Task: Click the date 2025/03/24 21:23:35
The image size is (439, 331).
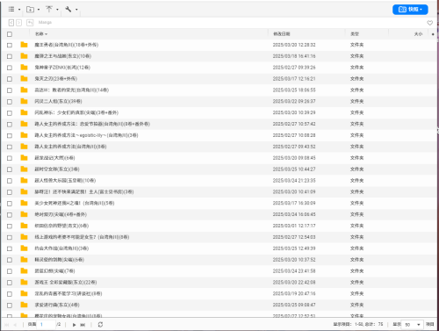Action: [294, 181]
